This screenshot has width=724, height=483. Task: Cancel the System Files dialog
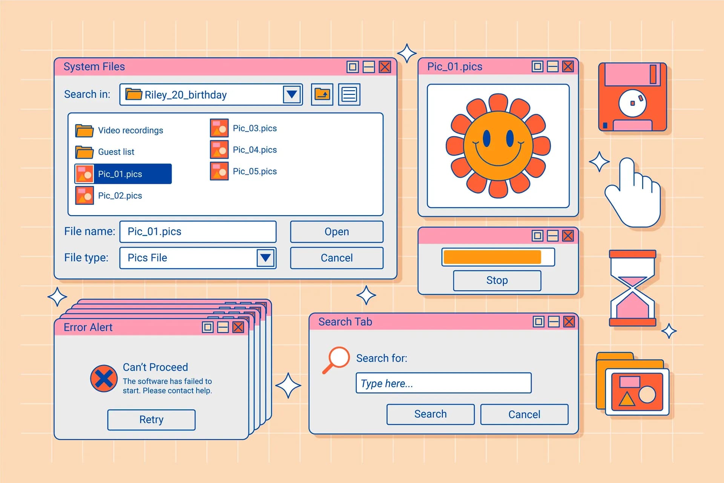[x=337, y=258]
